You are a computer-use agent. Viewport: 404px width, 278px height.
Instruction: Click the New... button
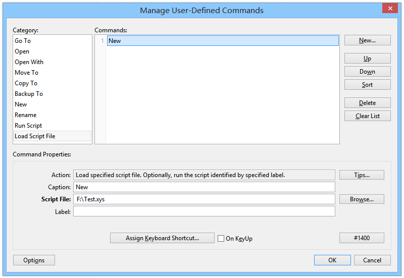click(x=367, y=40)
